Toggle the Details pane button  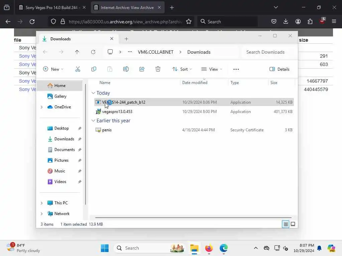(280, 69)
